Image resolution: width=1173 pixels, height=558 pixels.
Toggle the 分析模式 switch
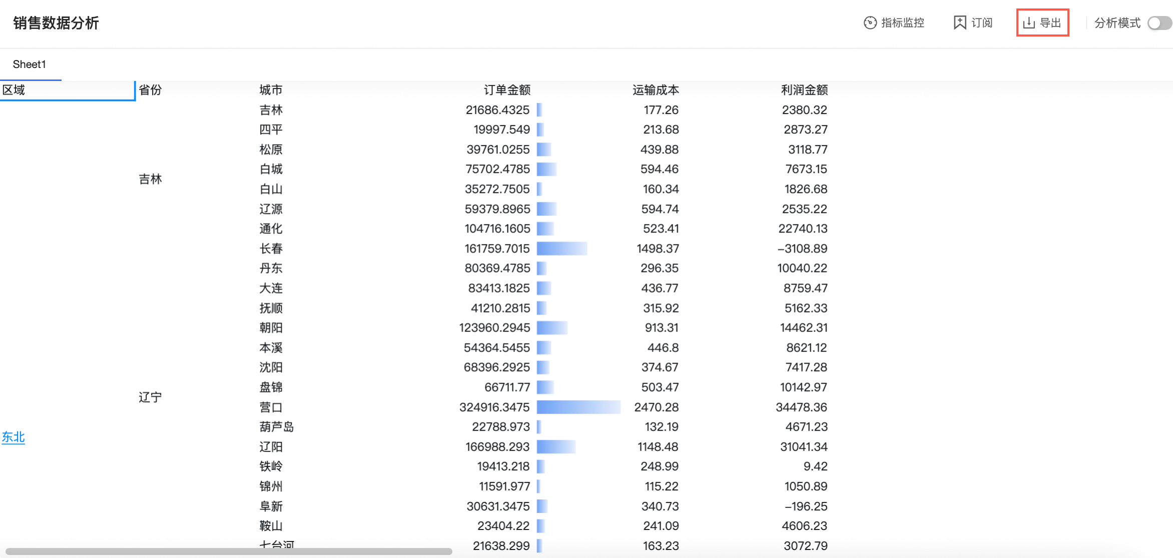(1159, 23)
